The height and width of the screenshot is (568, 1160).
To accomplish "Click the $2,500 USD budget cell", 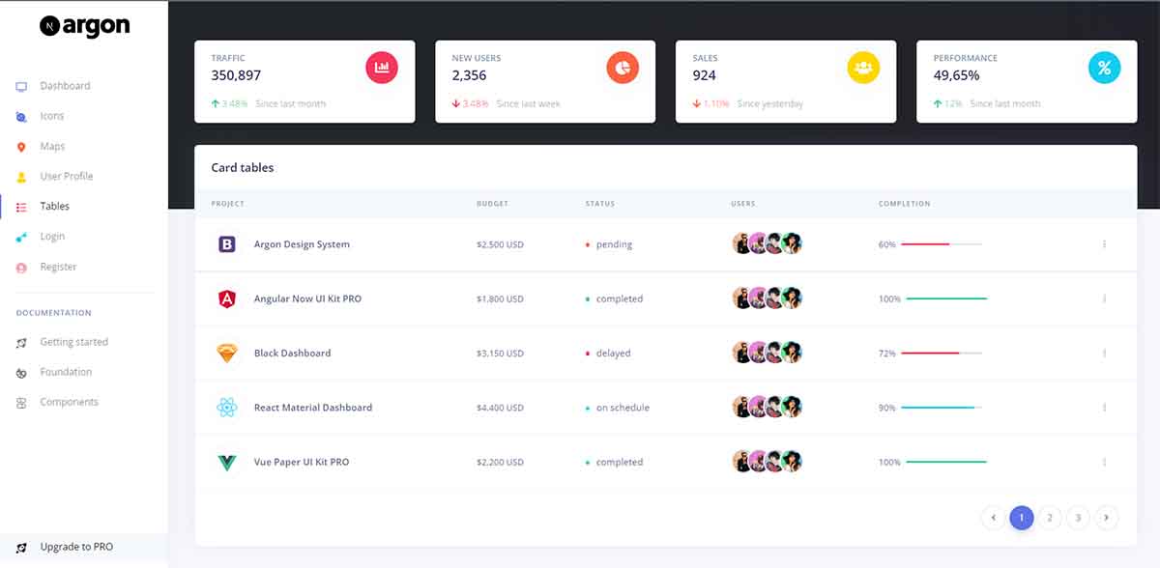I will tap(500, 244).
